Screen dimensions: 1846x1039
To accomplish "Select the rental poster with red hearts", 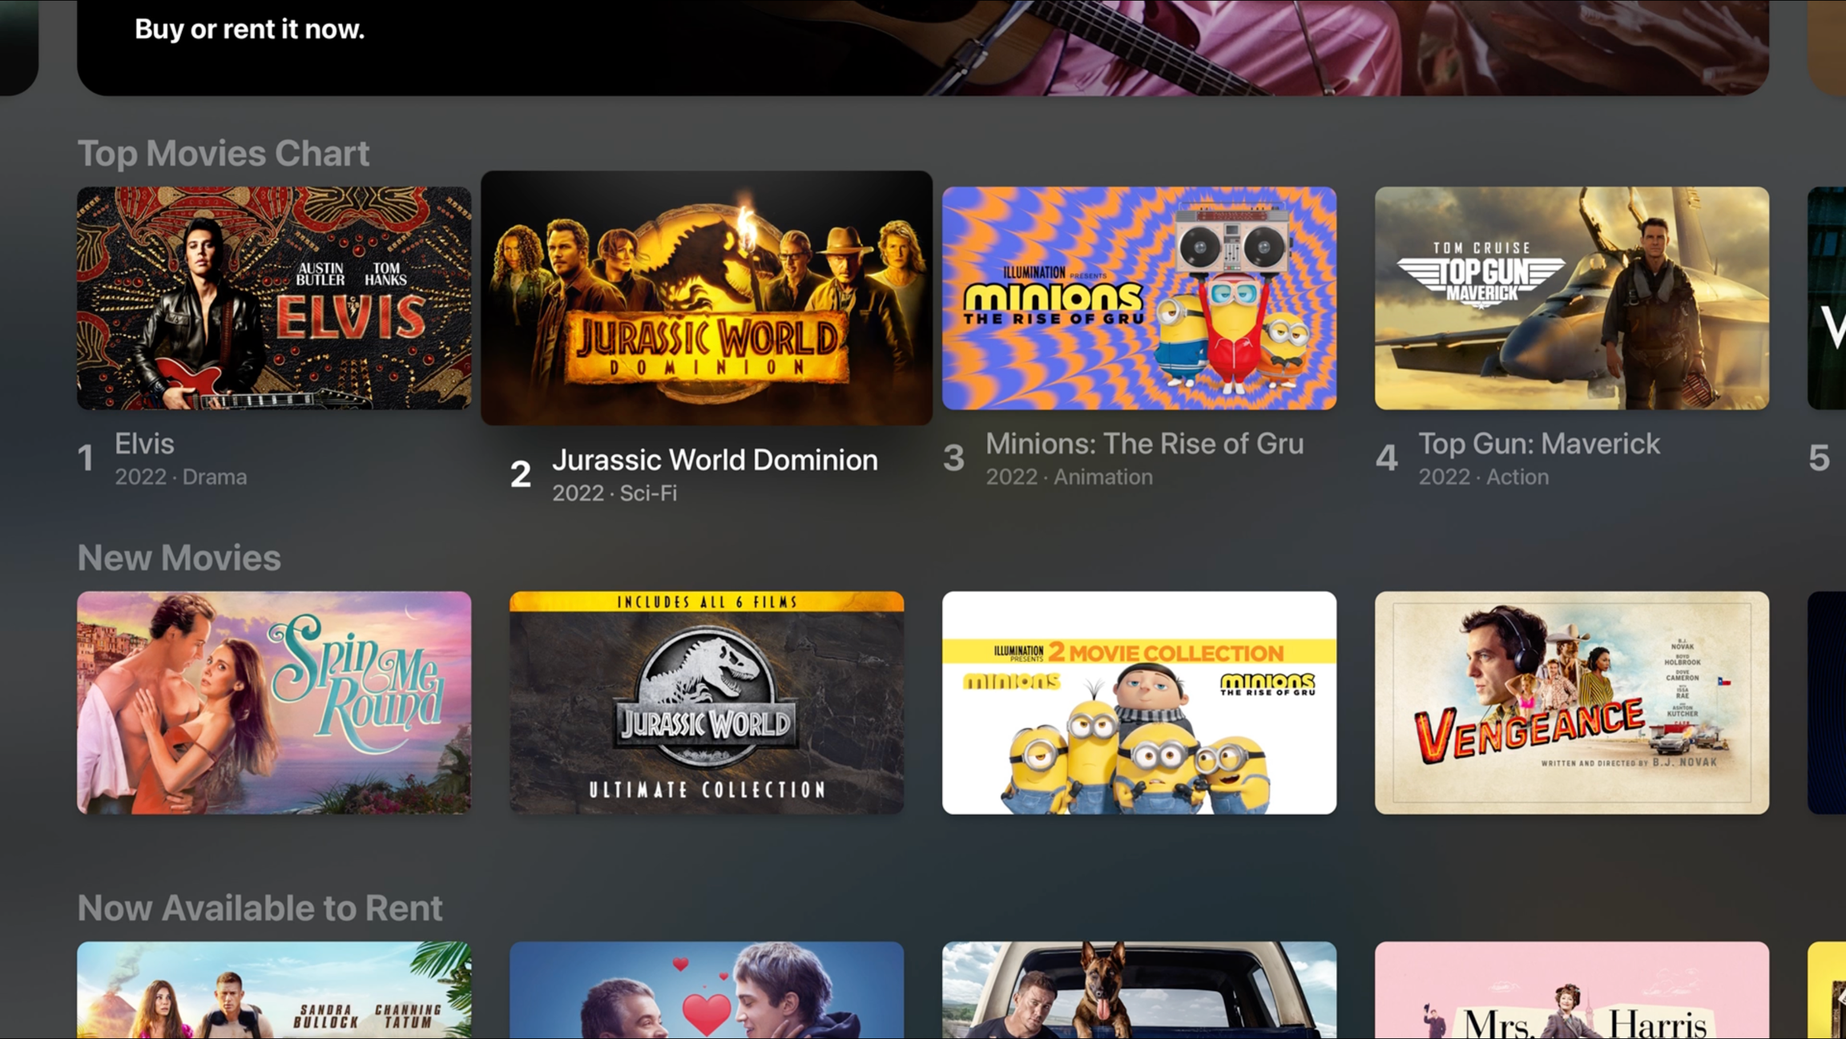I will click(x=707, y=990).
